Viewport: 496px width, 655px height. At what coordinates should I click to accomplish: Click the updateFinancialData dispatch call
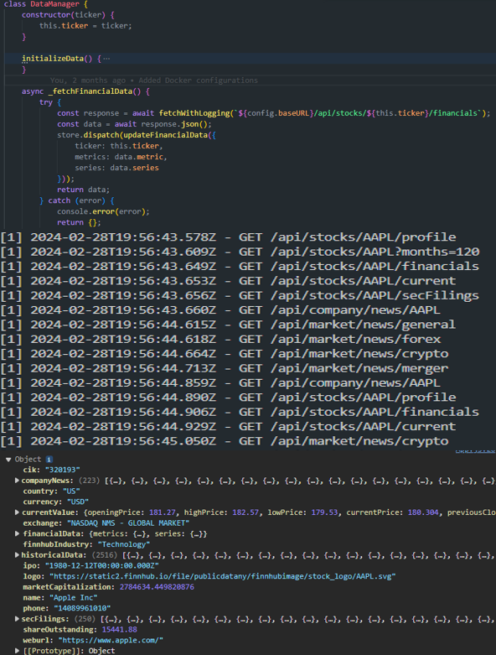pyautogui.click(x=165, y=135)
